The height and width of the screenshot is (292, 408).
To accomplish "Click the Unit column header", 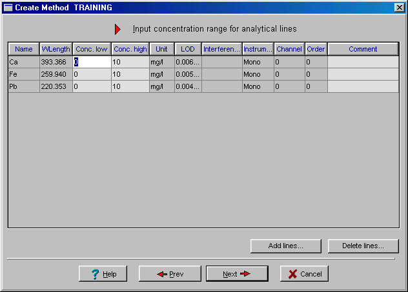I will coord(161,49).
